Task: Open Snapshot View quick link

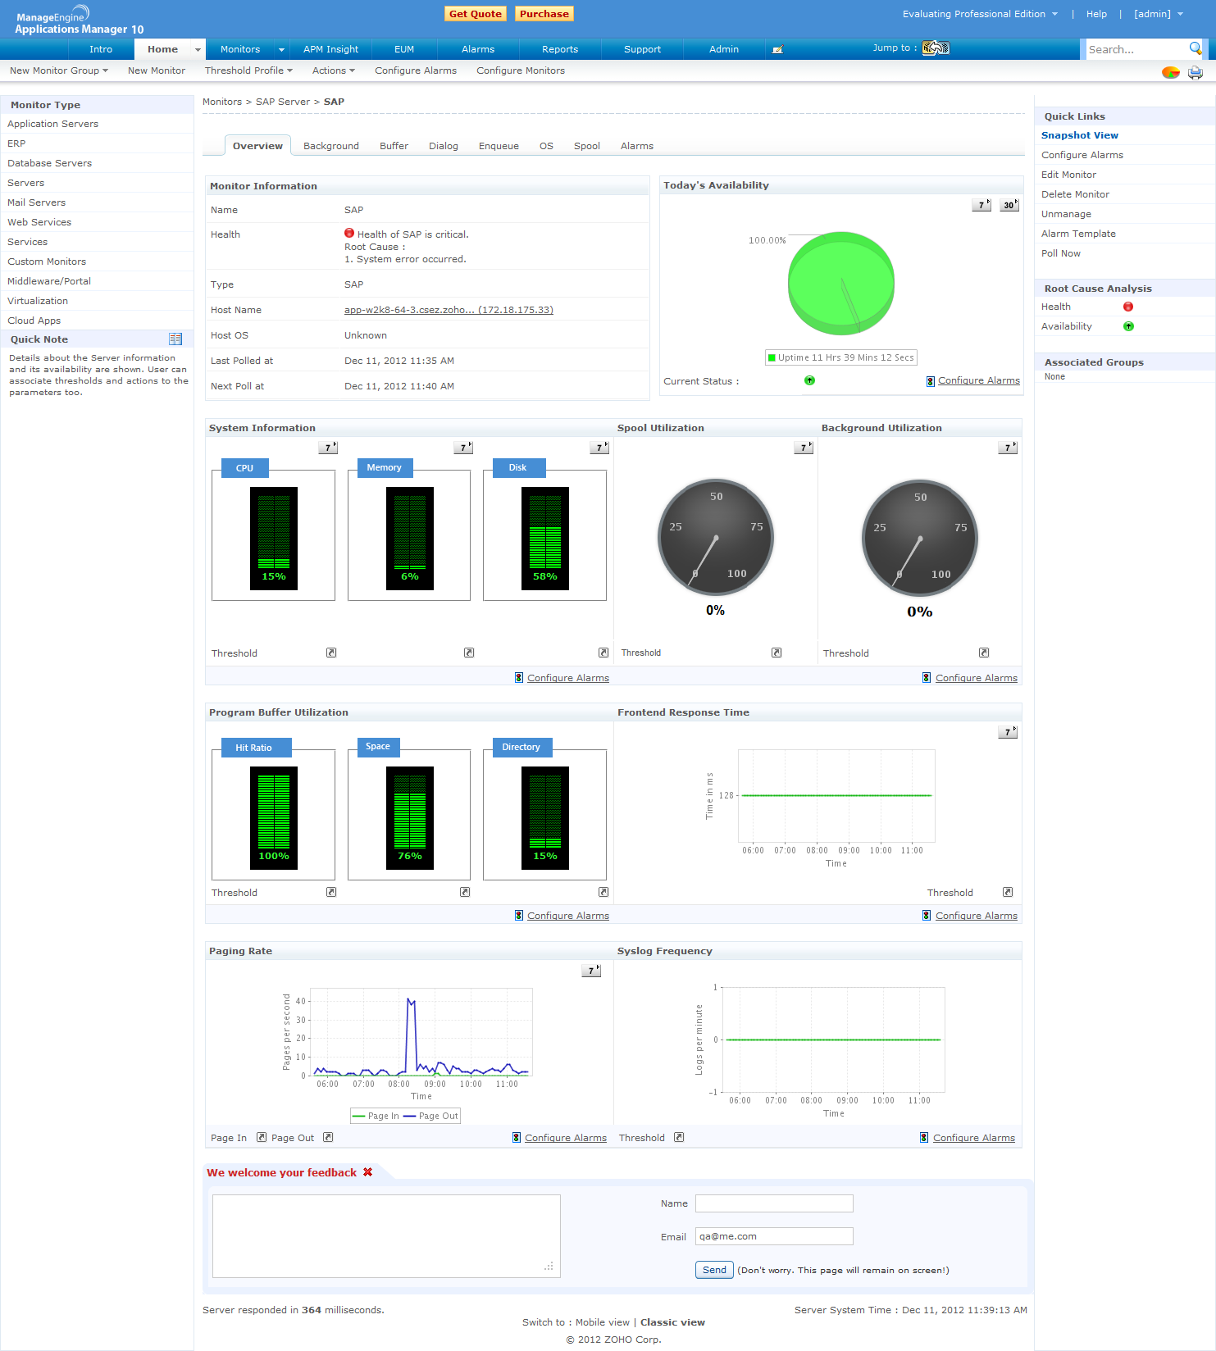Action: [x=1080, y=135]
